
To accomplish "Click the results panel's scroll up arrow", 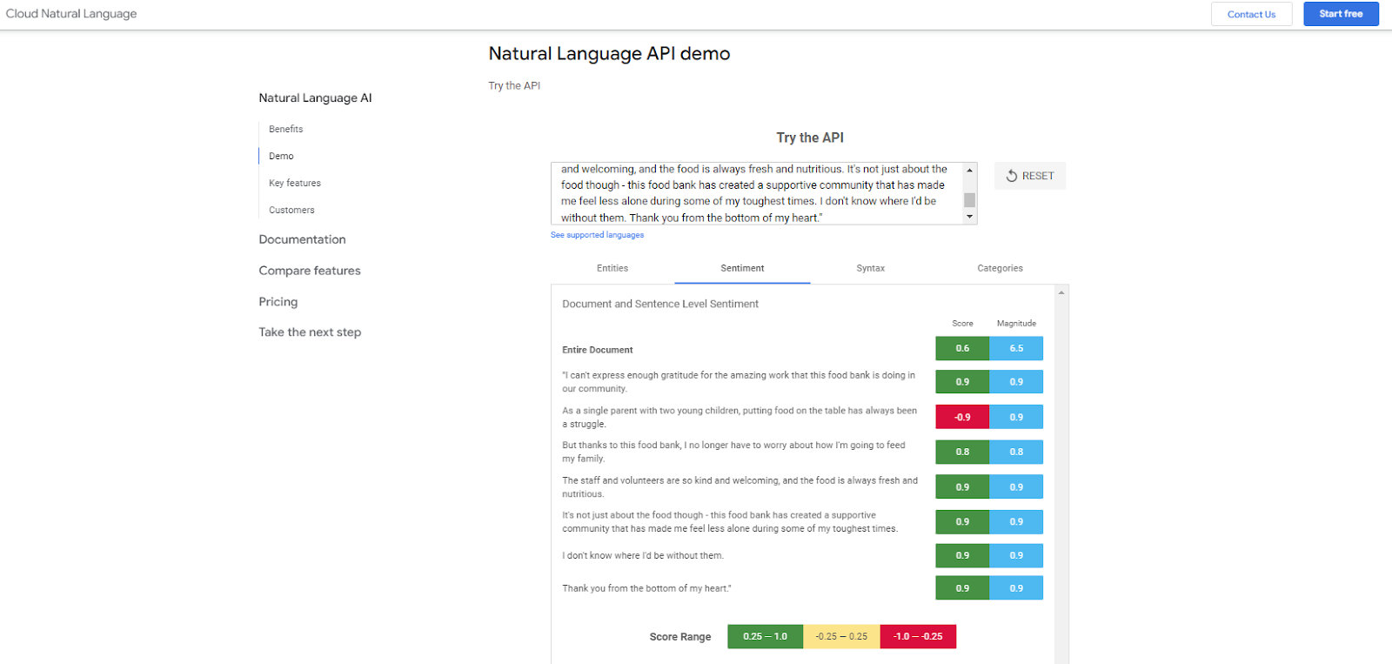I will [x=1061, y=292].
